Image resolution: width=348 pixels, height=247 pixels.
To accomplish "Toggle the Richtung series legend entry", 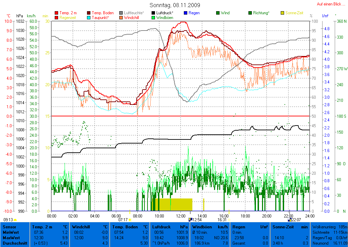I will coord(261,13).
